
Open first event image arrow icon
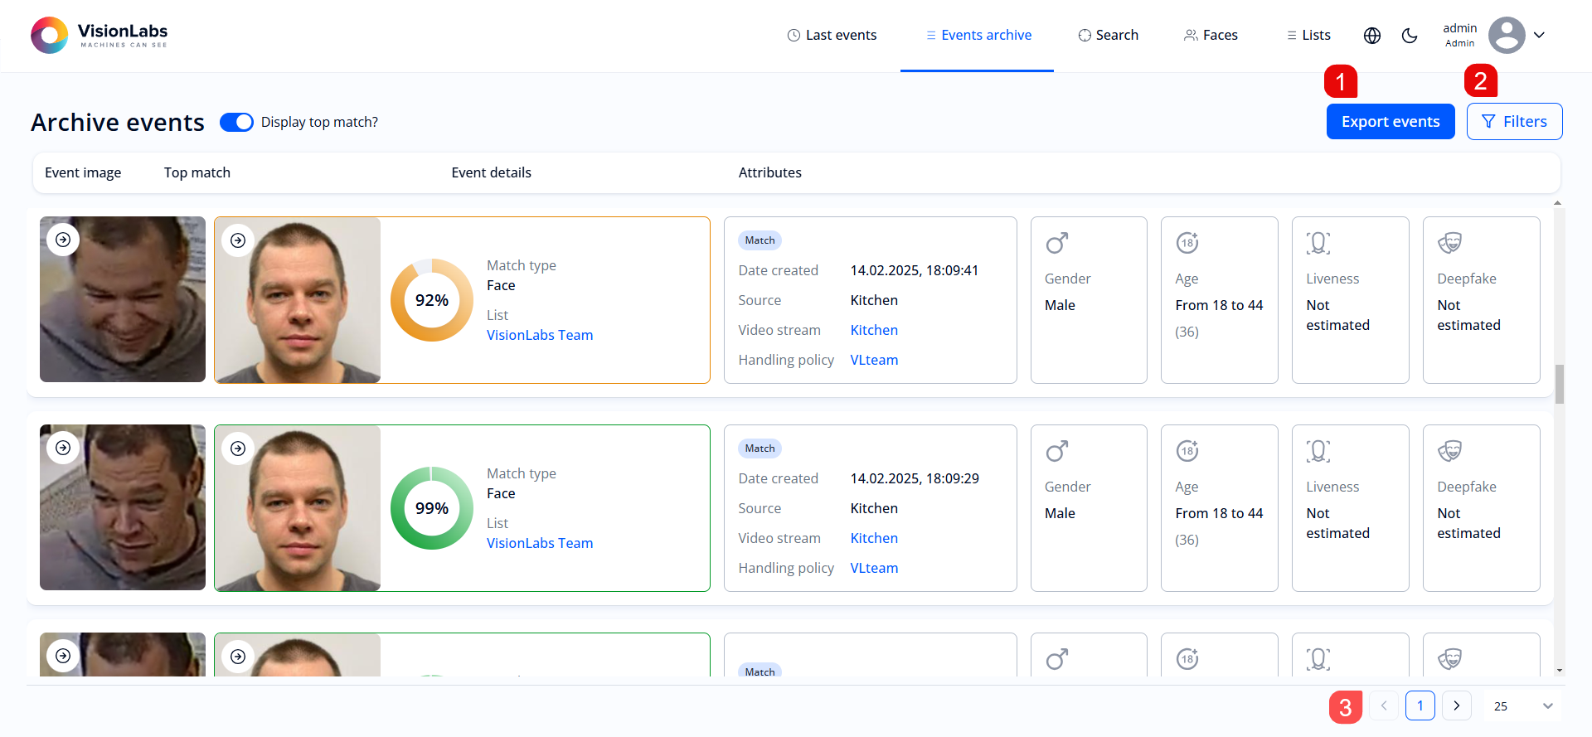tap(63, 240)
